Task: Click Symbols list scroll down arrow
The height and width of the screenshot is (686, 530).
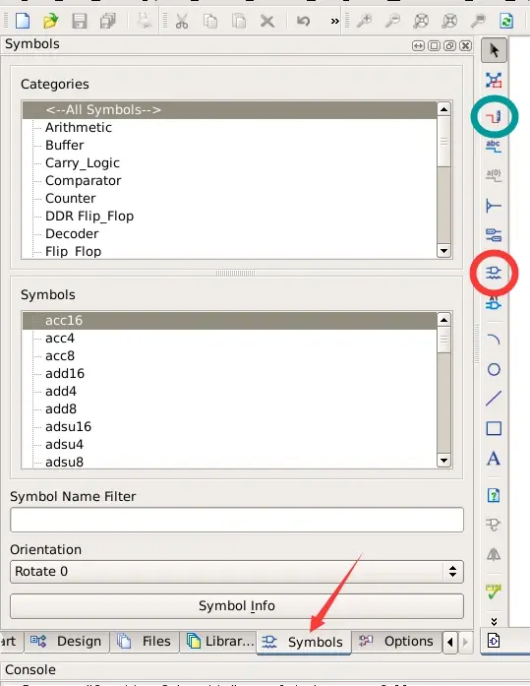Action: [443, 461]
